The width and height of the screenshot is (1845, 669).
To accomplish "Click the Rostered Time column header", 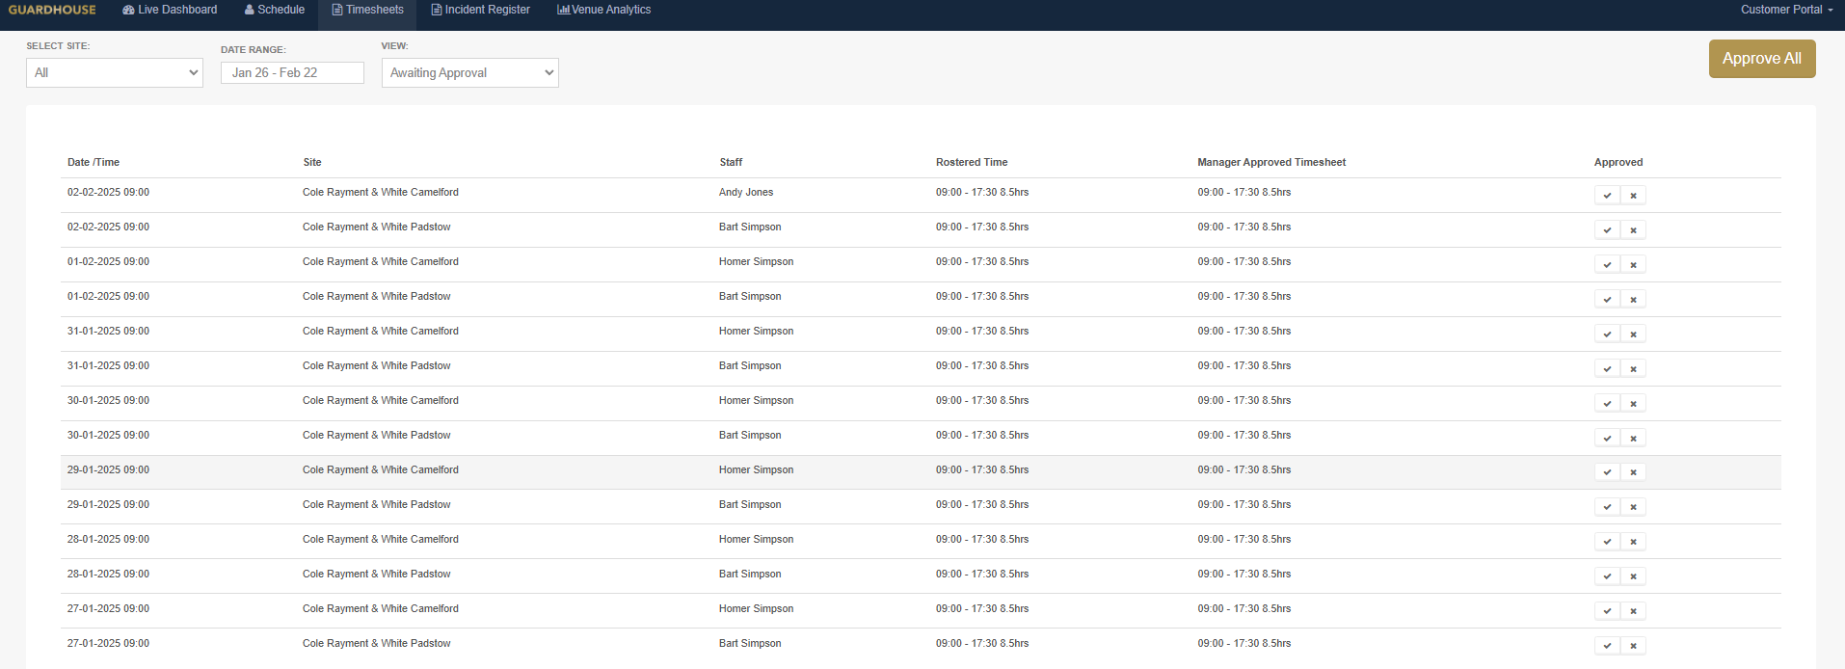I will 972,162.
